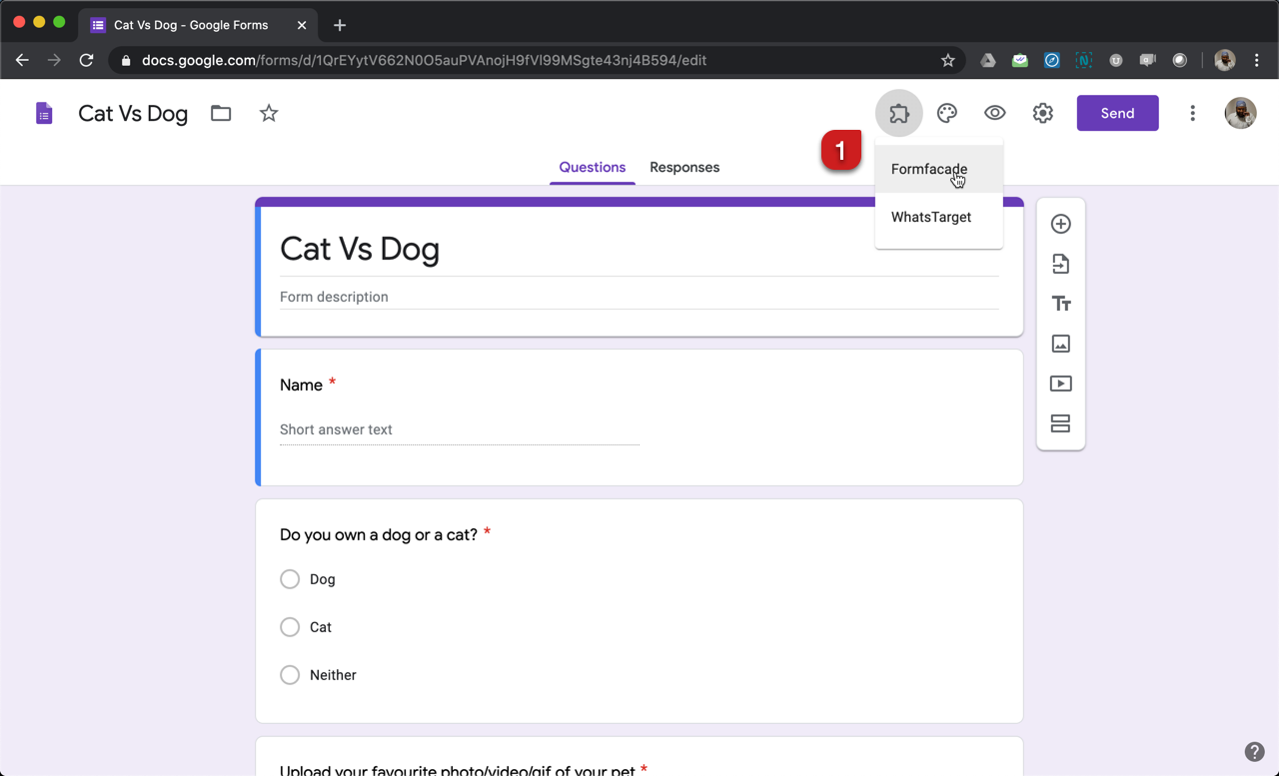
Task: Open the Add-ons puzzle icon menu
Action: click(x=898, y=113)
